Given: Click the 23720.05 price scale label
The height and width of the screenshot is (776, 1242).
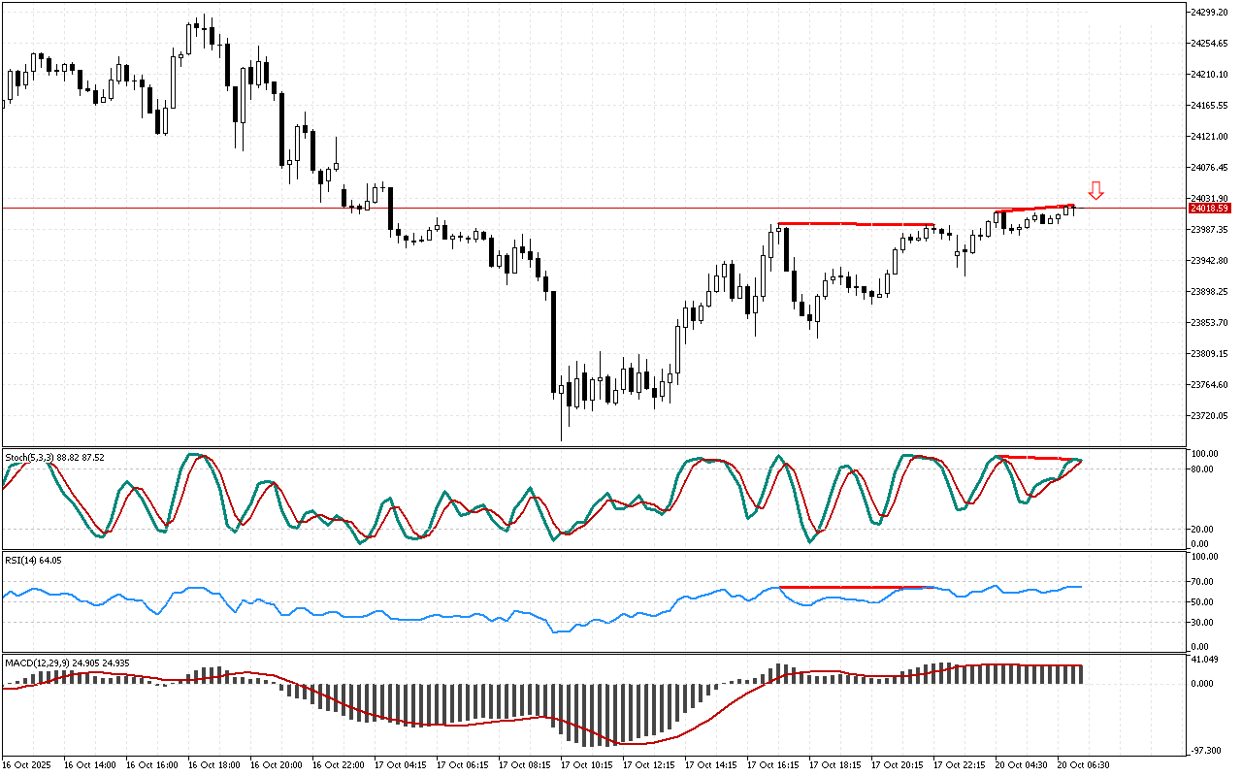Looking at the screenshot, I should click(x=1210, y=416).
